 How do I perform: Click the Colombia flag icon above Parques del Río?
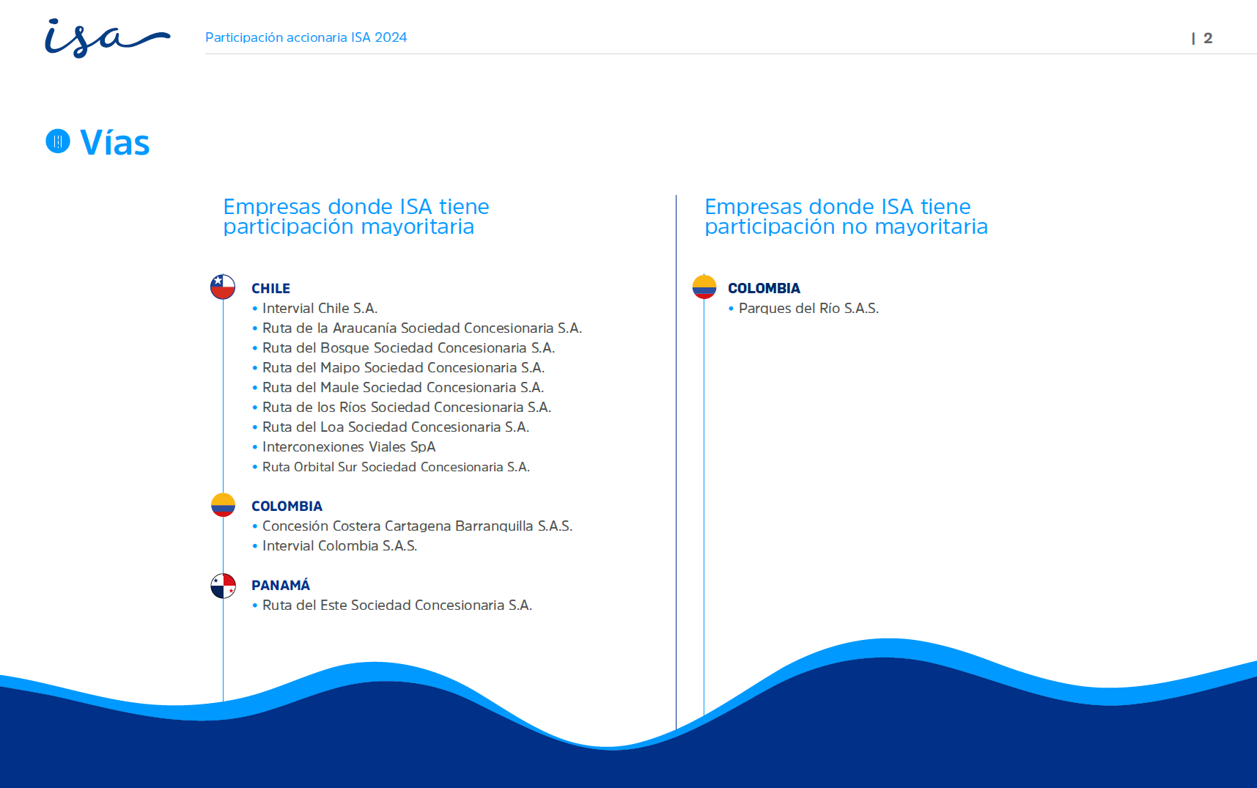704,287
